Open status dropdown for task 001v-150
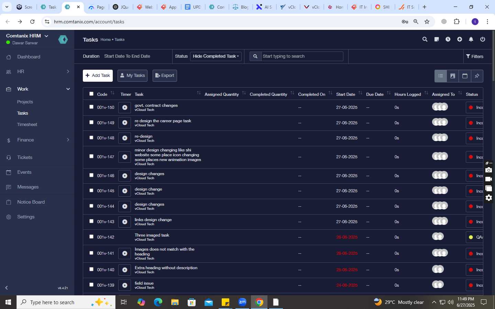Viewport: 495px width, 309px height. click(x=475, y=107)
